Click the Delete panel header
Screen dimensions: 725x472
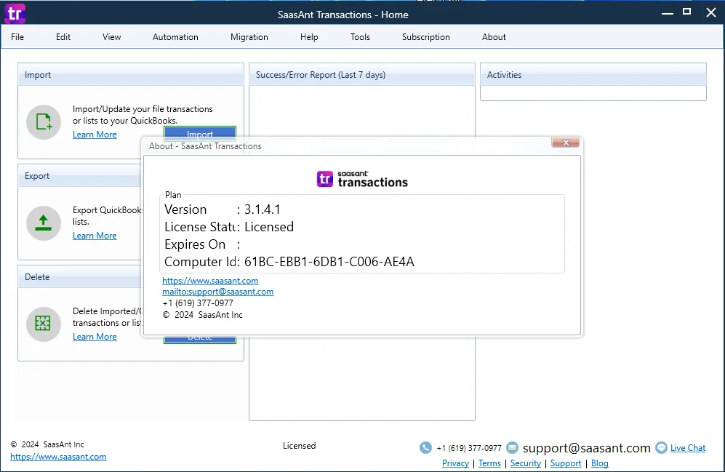click(x=79, y=277)
